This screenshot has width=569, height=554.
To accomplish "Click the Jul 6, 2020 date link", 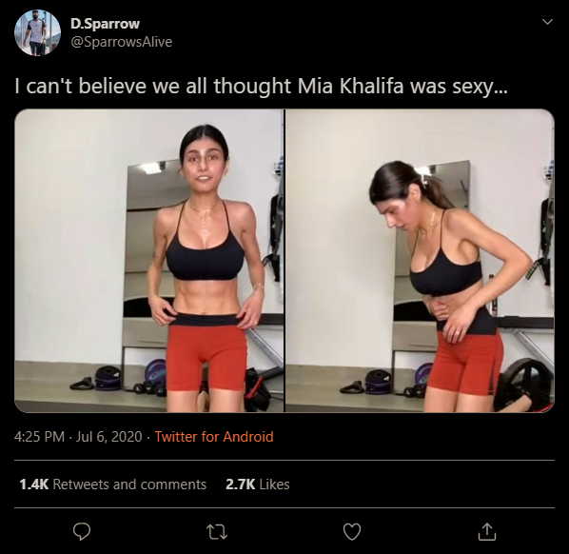I will pyautogui.click(x=108, y=436).
